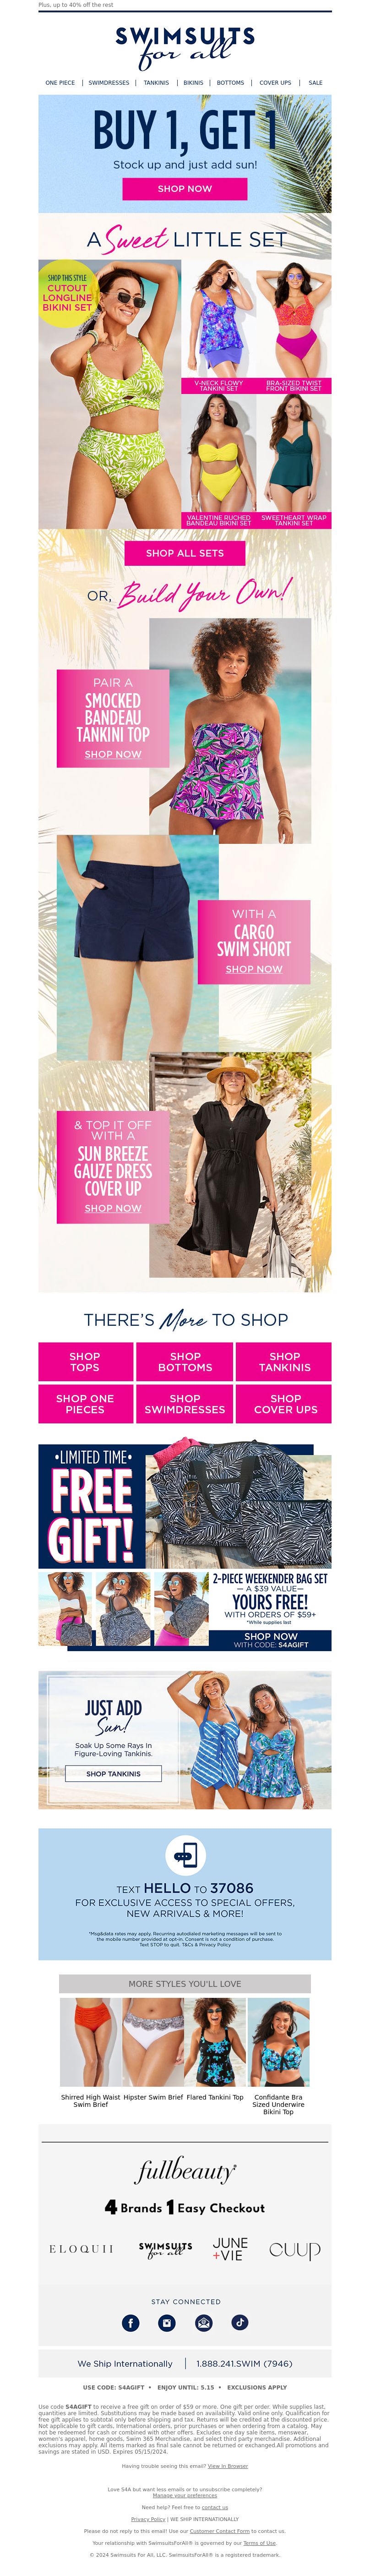
Task: Open the Facebook icon under Stay Connected
Action: (x=131, y=2322)
